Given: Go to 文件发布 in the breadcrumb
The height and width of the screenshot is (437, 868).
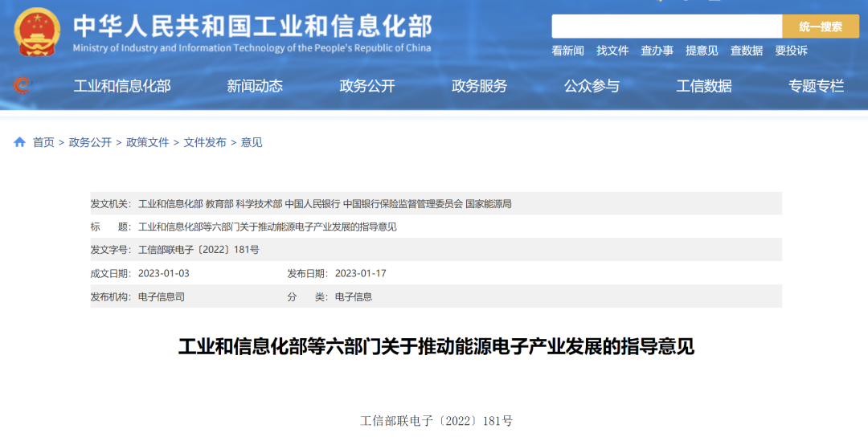Looking at the screenshot, I should pos(205,143).
